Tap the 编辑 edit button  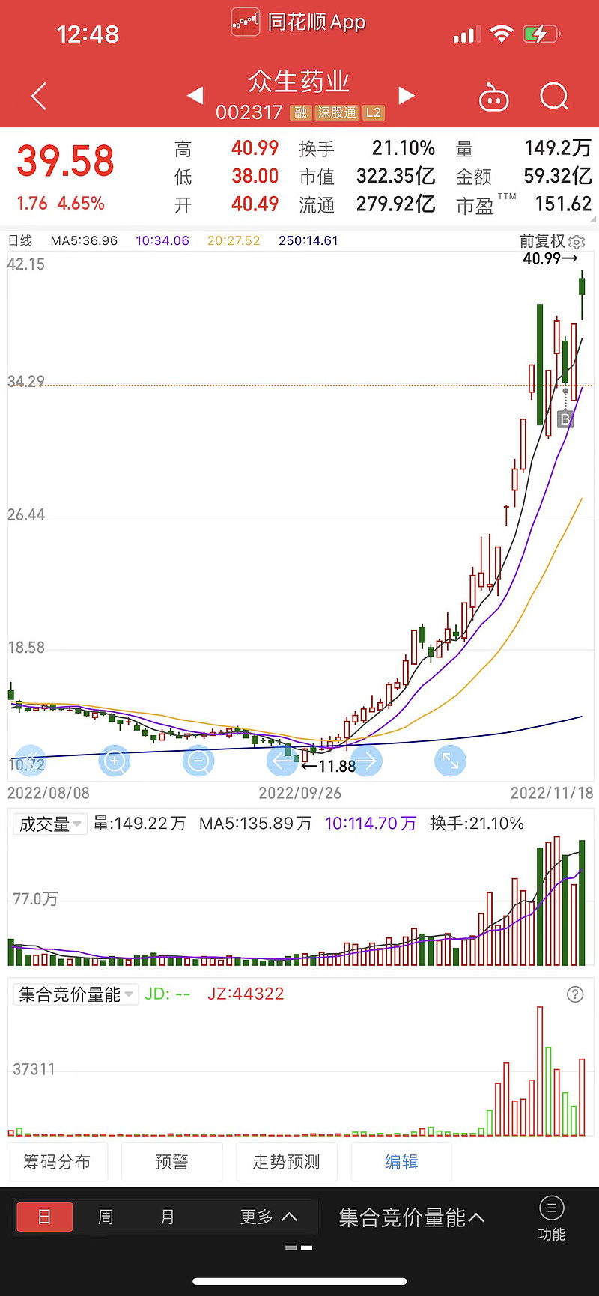point(401,1161)
